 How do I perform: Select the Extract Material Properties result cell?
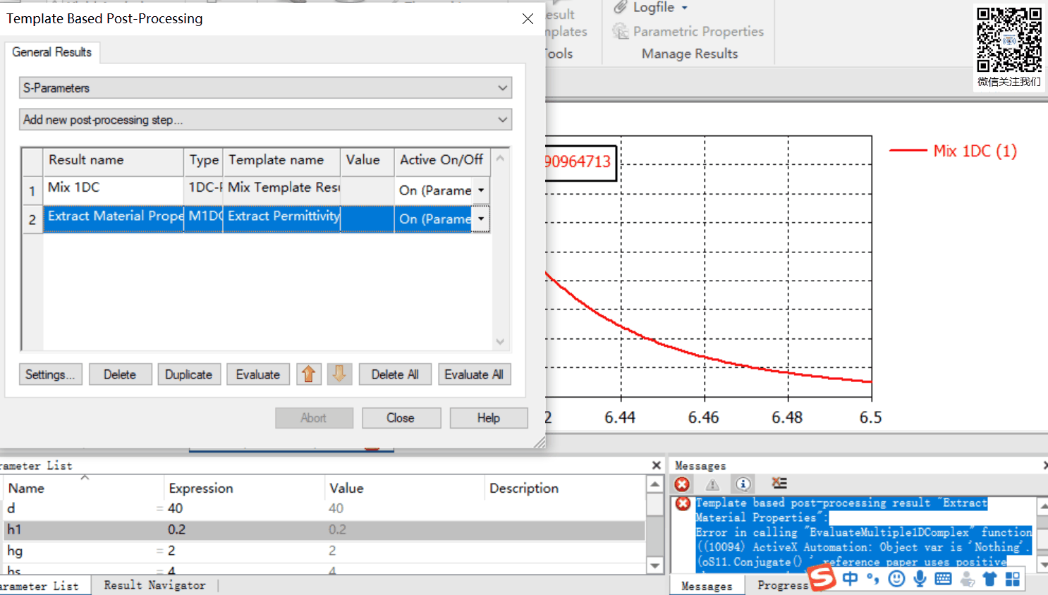(x=114, y=219)
